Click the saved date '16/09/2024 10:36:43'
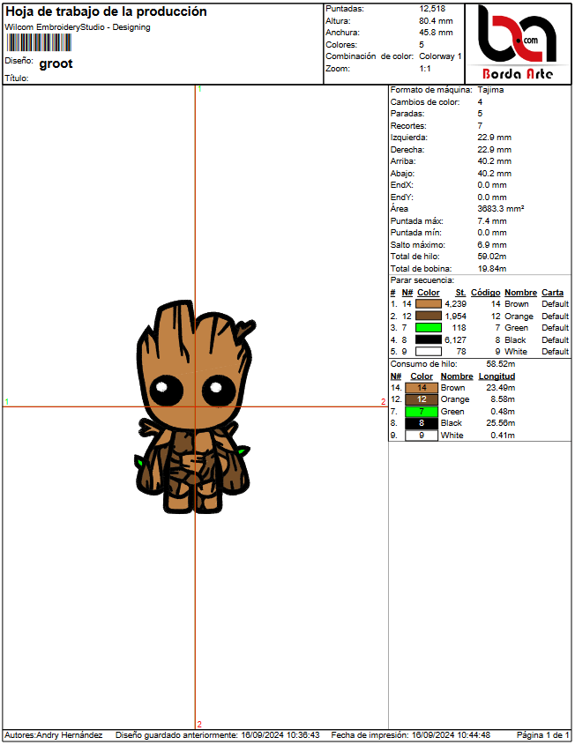 coord(280,735)
